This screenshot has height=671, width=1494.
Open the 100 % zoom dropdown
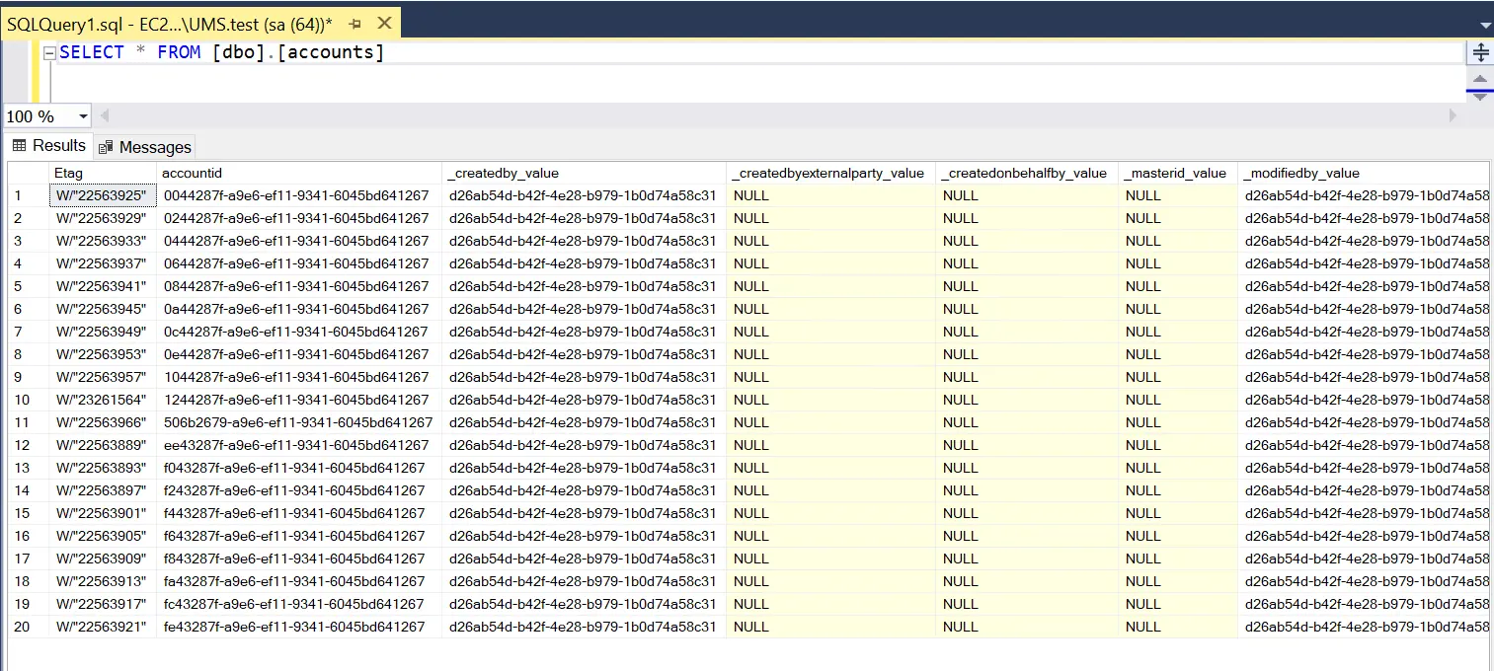pos(81,116)
